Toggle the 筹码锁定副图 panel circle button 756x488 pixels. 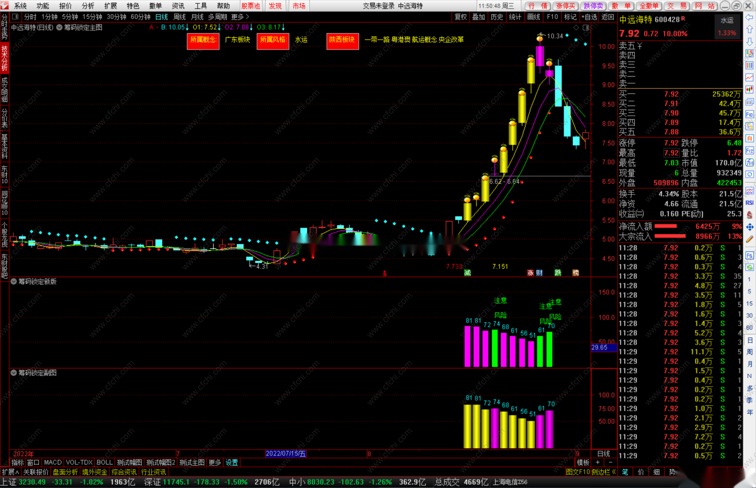pos(14,373)
